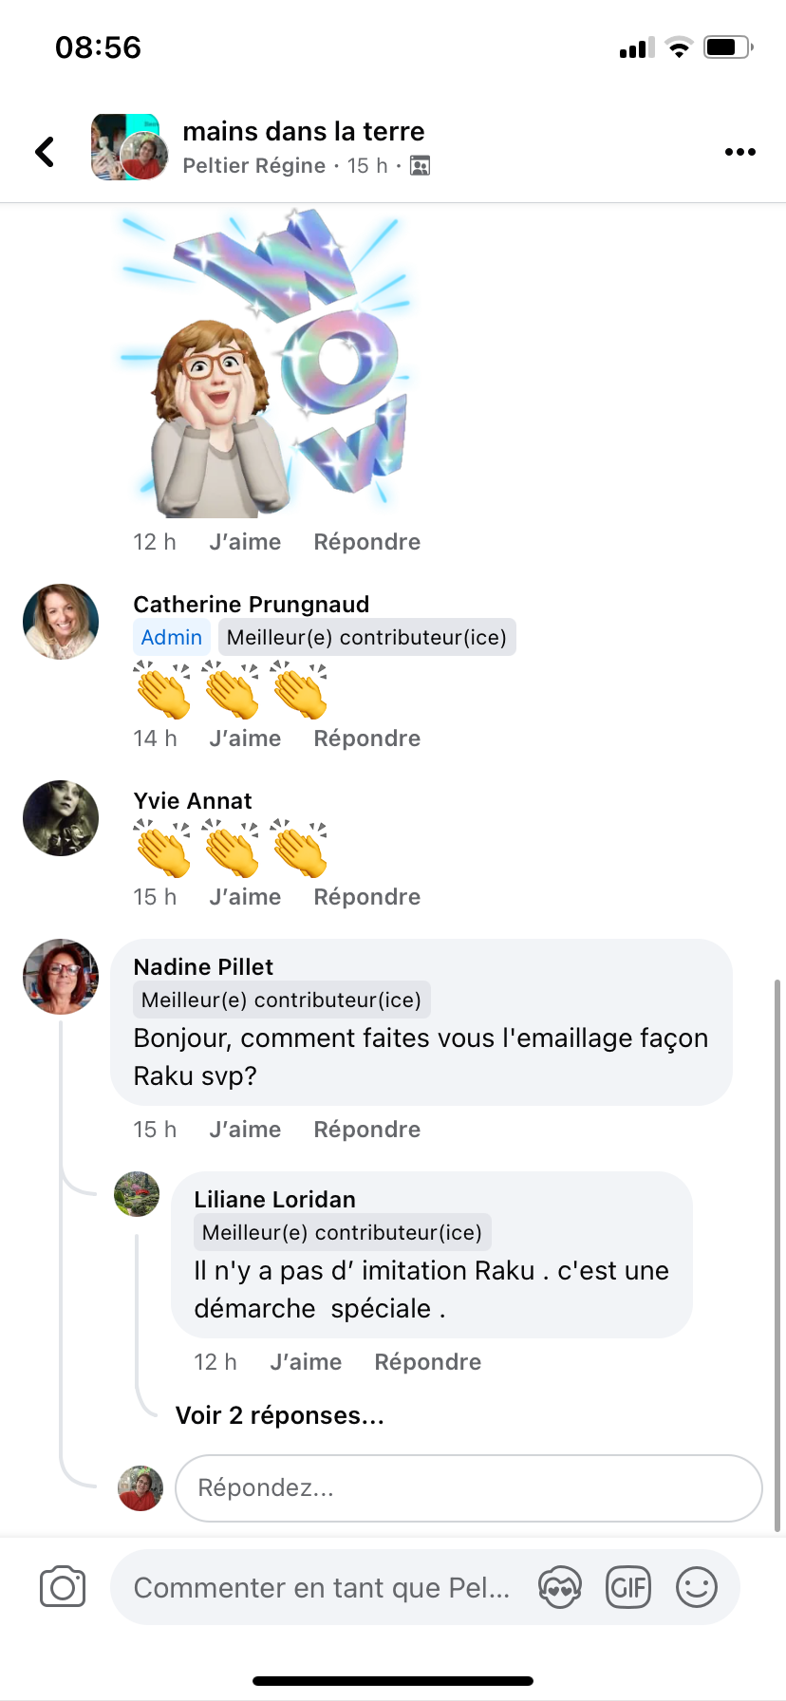Tap the "Répondez..." reply input field
The image size is (786, 1701).
(469, 1488)
